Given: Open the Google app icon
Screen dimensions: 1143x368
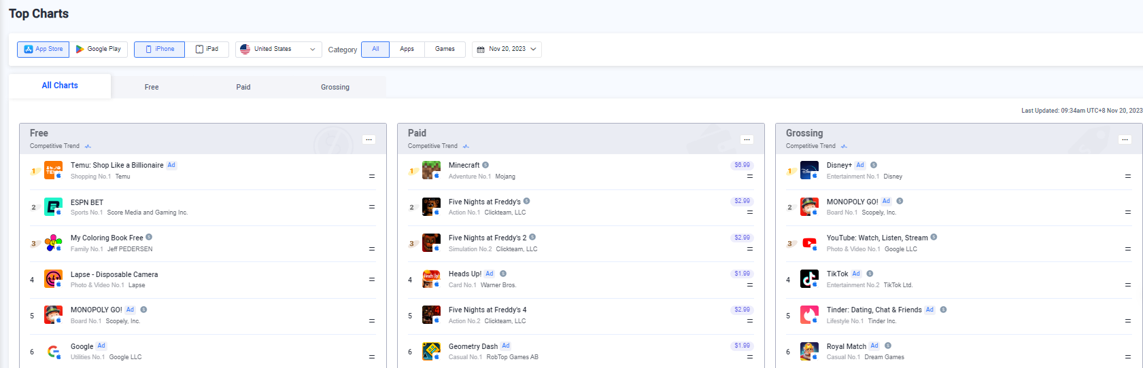Looking at the screenshot, I should point(53,351).
